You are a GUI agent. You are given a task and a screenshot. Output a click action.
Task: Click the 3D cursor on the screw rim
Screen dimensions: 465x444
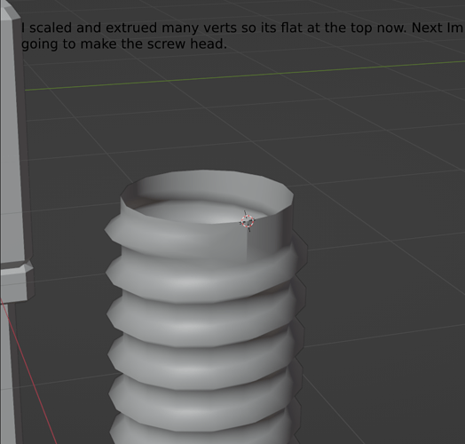tap(248, 221)
